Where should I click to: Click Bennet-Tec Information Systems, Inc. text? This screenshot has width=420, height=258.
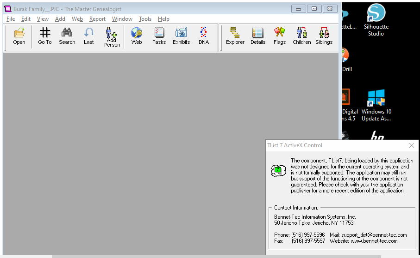(315, 217)
